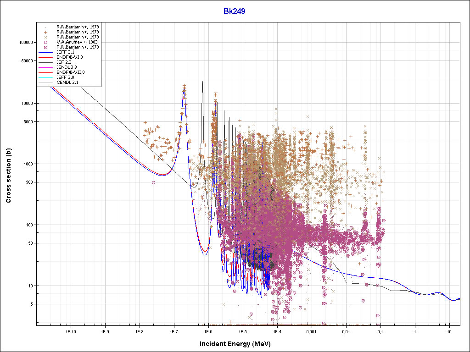Viewport: 470px width, 352px height.
Task: Click the blue JEFF 3.1 line sample
Action: point(46,52)
